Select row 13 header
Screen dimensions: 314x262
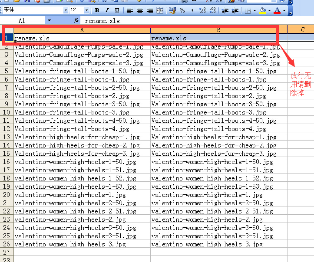coord(7,137)
